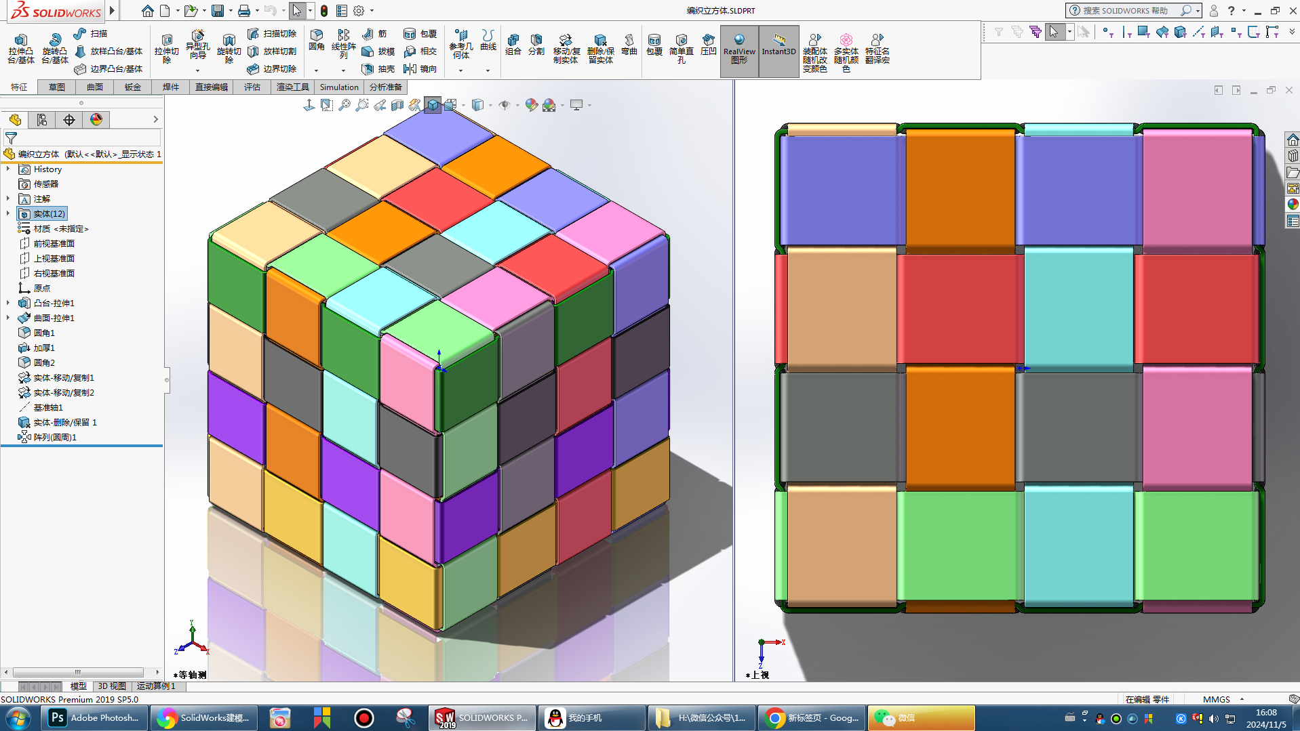
Task: Open the Appearances task pane icon
Action: click(x=1293, y=205)
